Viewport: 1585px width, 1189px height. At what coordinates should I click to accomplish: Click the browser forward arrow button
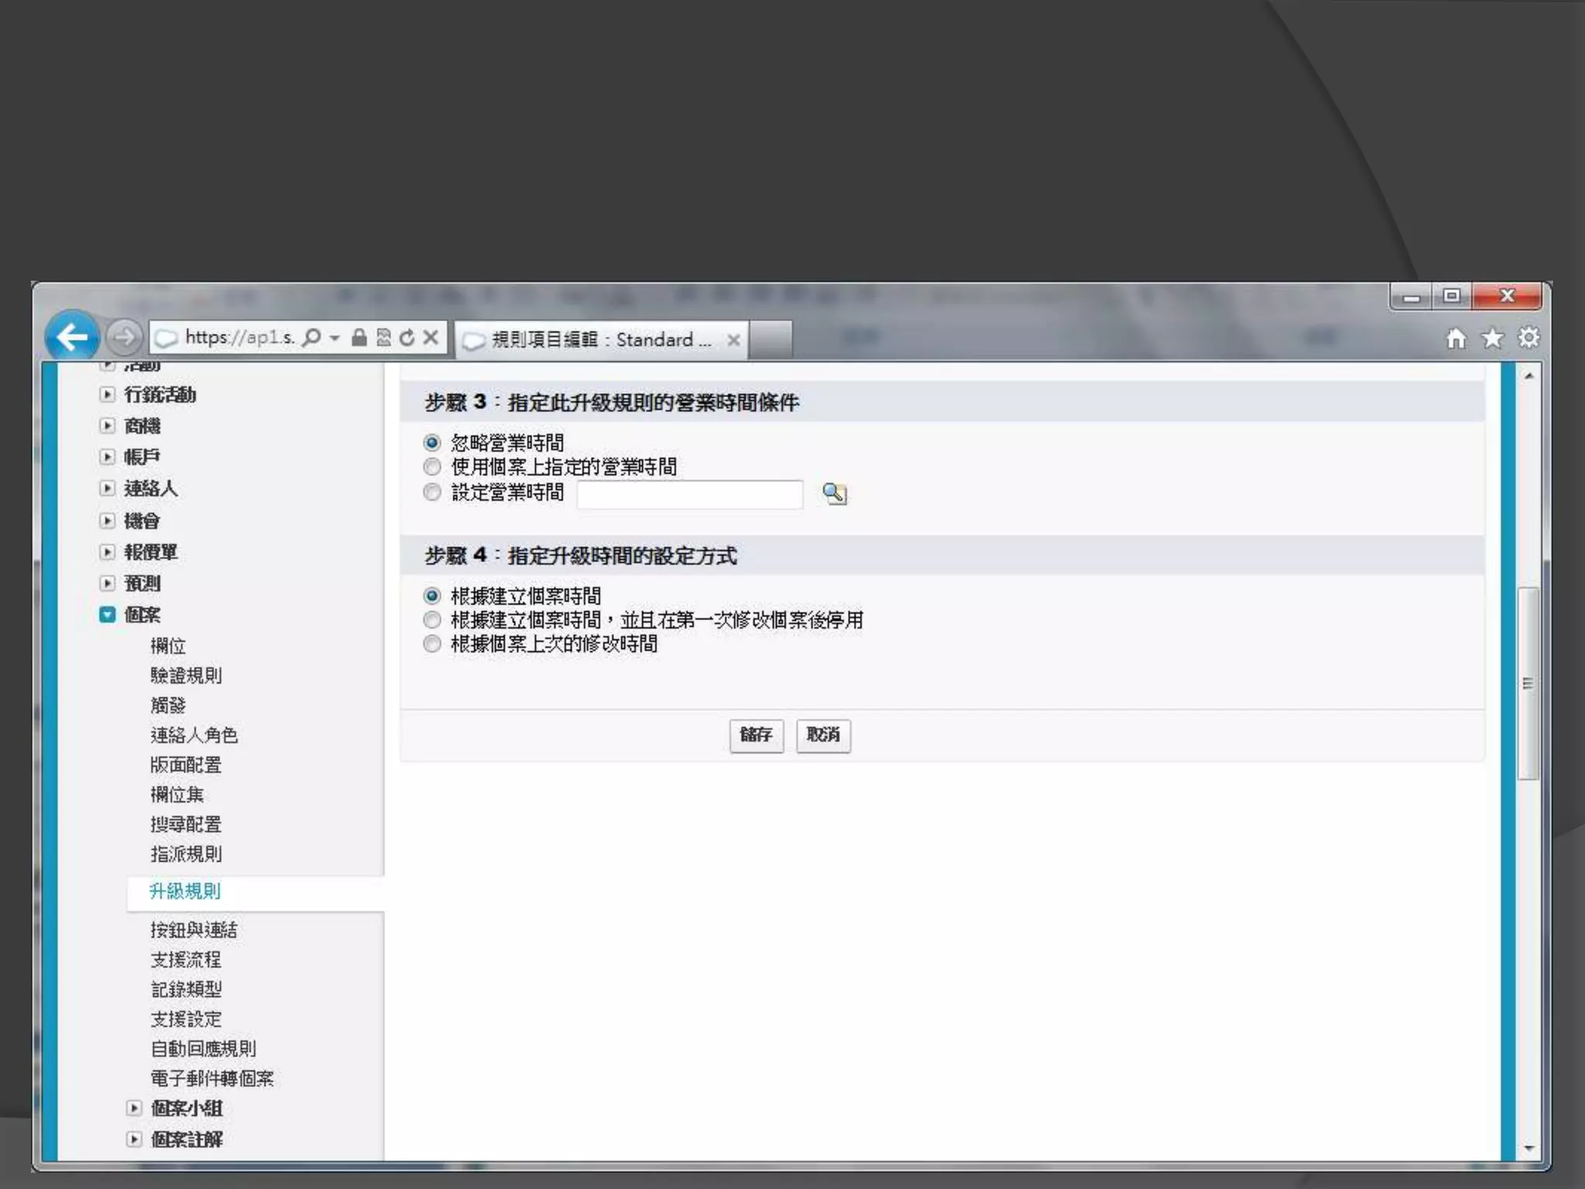point(124,338)
